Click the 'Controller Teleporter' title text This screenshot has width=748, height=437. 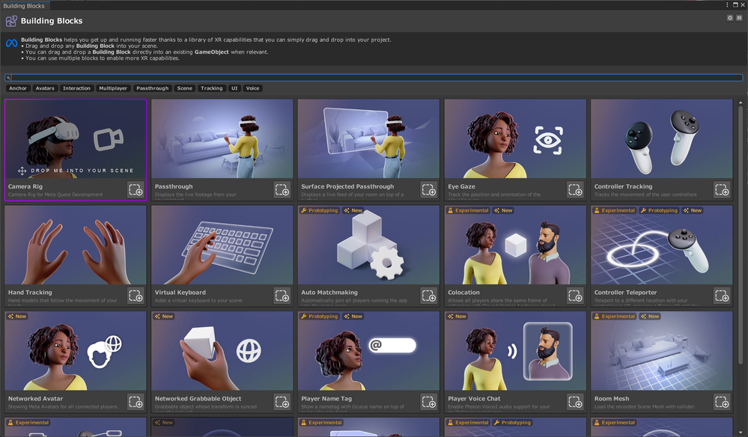(x=625, y=292)
